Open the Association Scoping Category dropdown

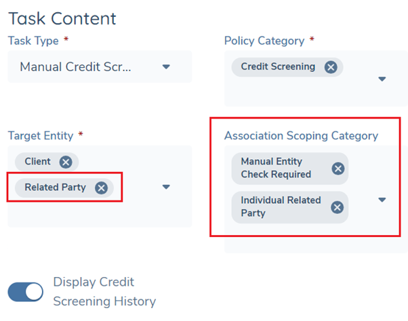tap(382, 200)
